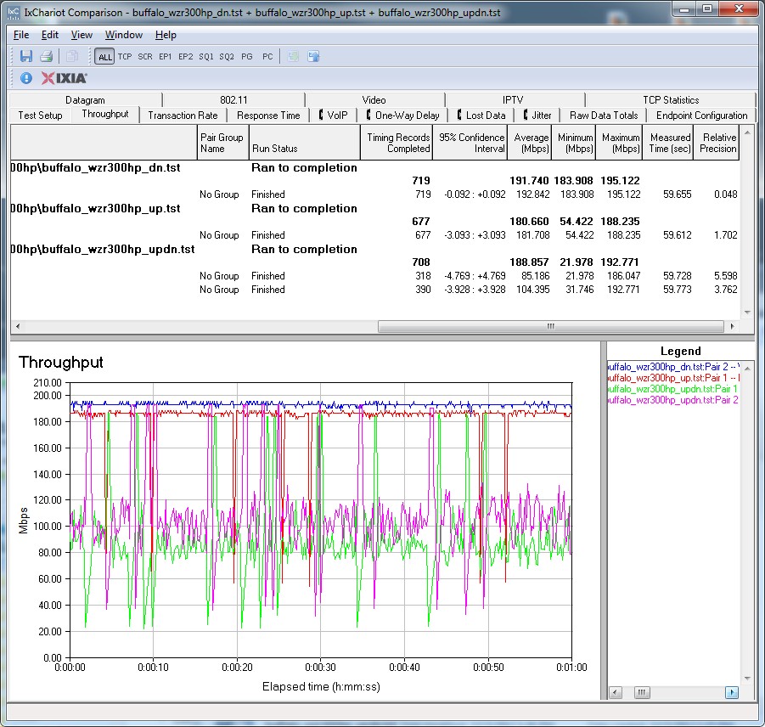Toggle the EP1 filter button
This screenshot has width=765, height=727.
(x=166, y=57)
